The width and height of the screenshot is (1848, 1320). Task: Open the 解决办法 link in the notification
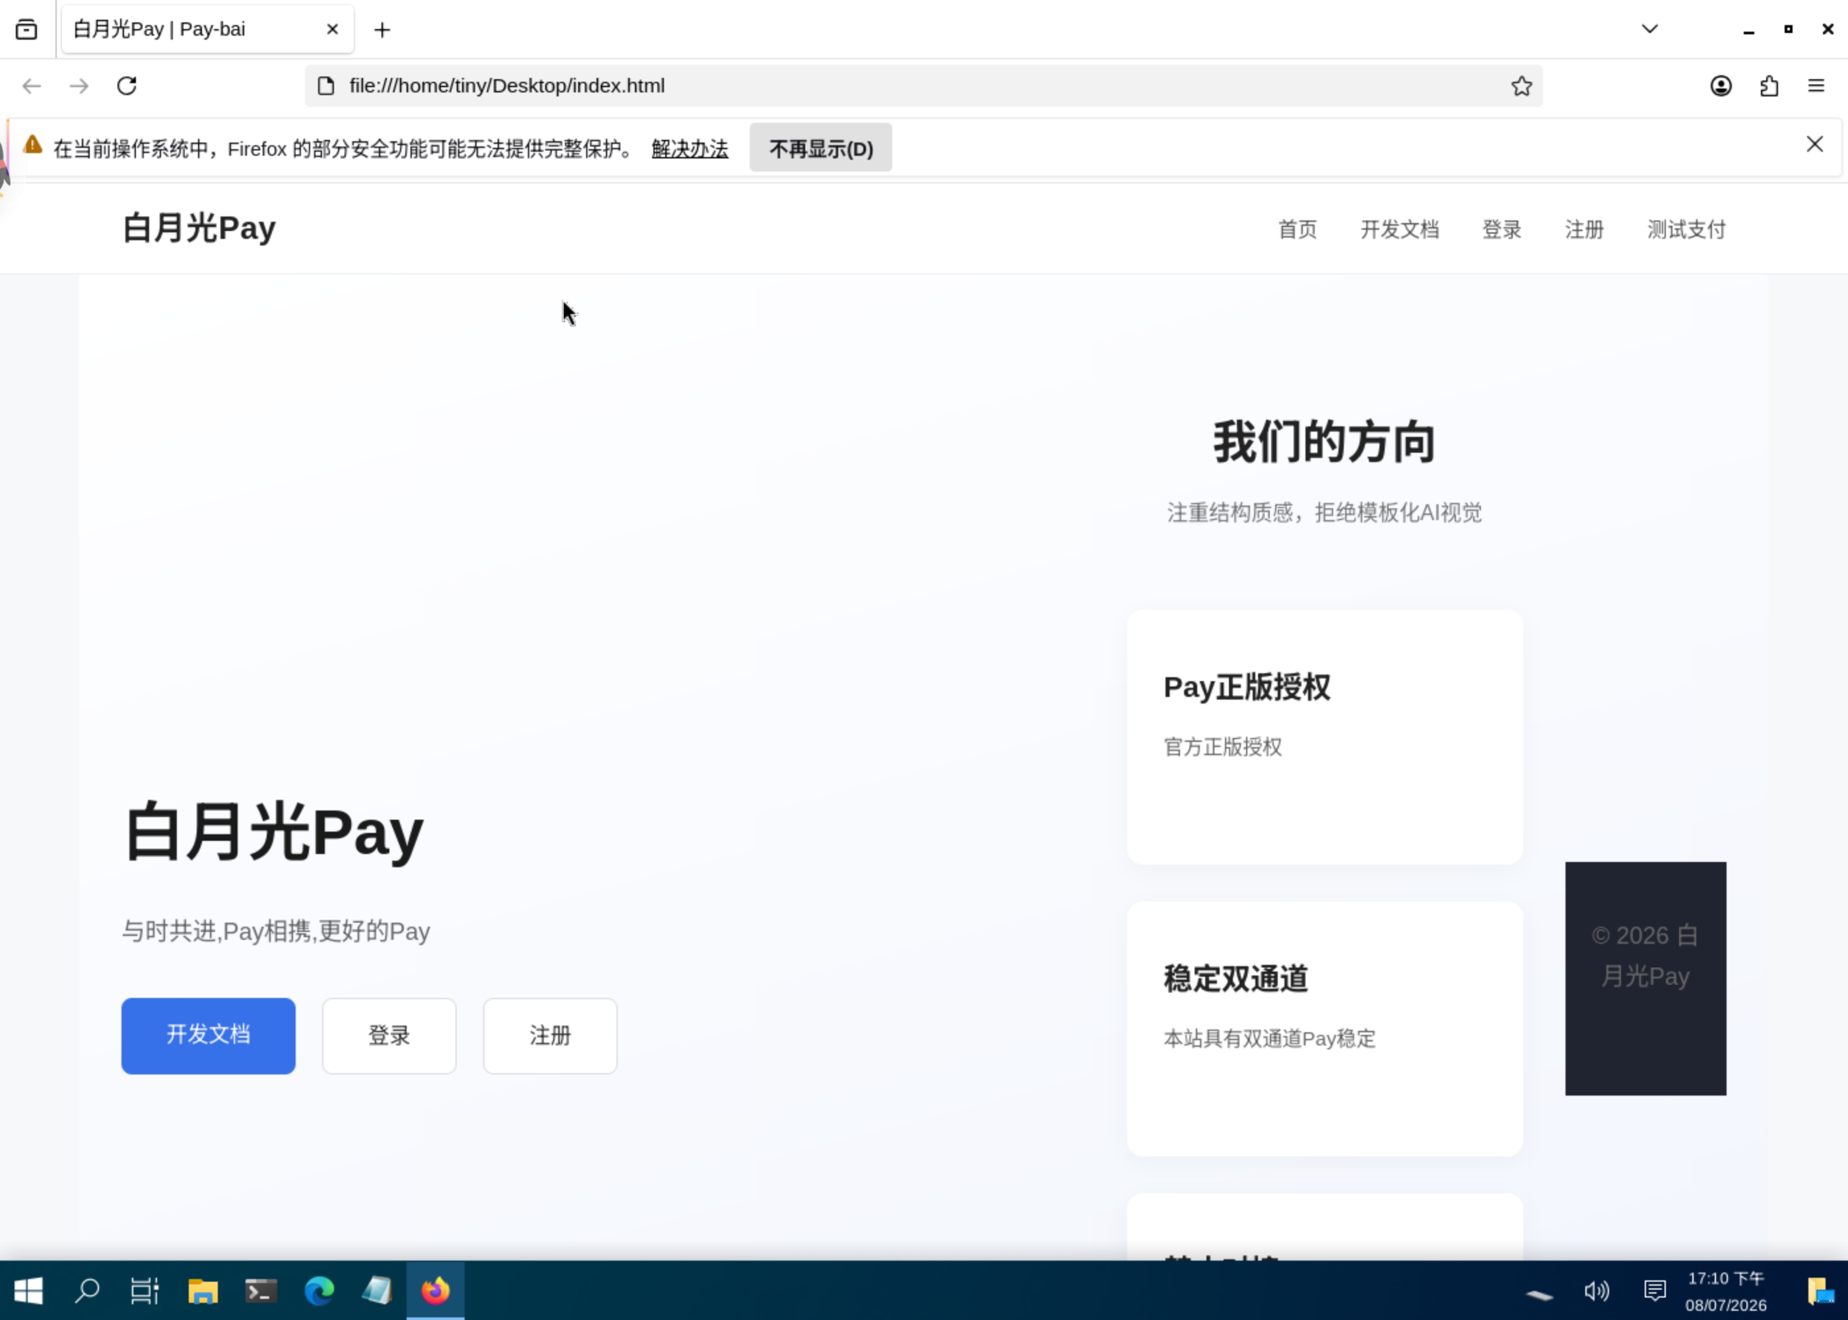pyautogui.click(x=689, y=148)
